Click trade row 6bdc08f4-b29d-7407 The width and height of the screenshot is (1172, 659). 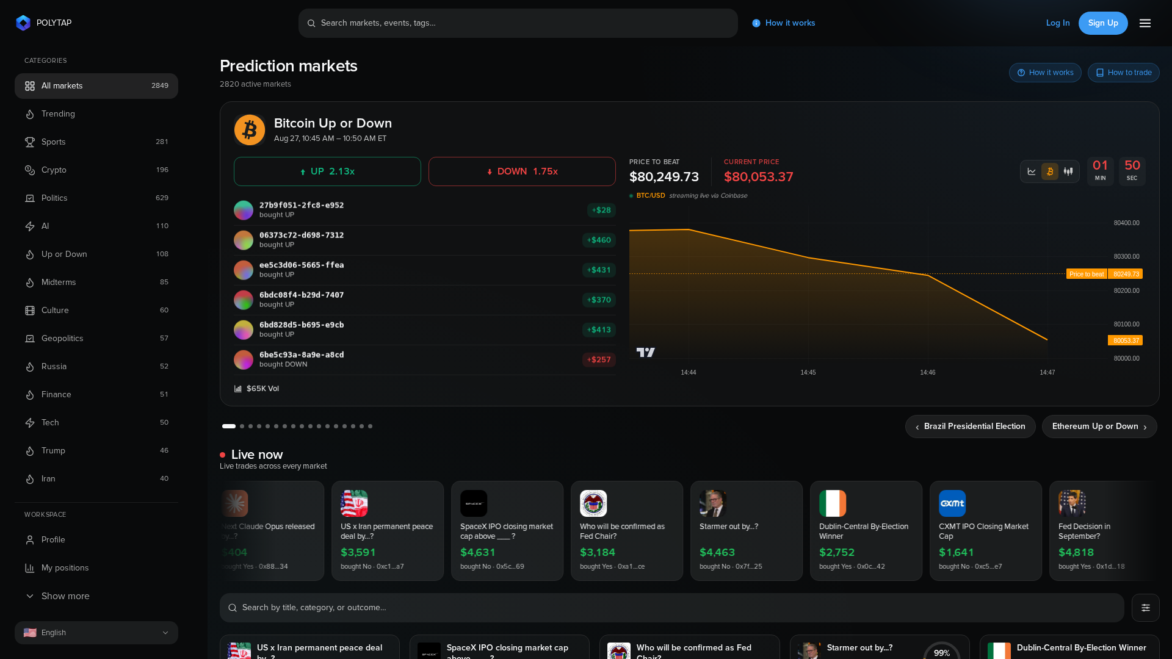pyautogui.click(x=425, y=300)
